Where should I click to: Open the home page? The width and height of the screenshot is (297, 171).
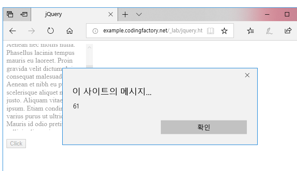pyautogui.click(x=70, y=31)
